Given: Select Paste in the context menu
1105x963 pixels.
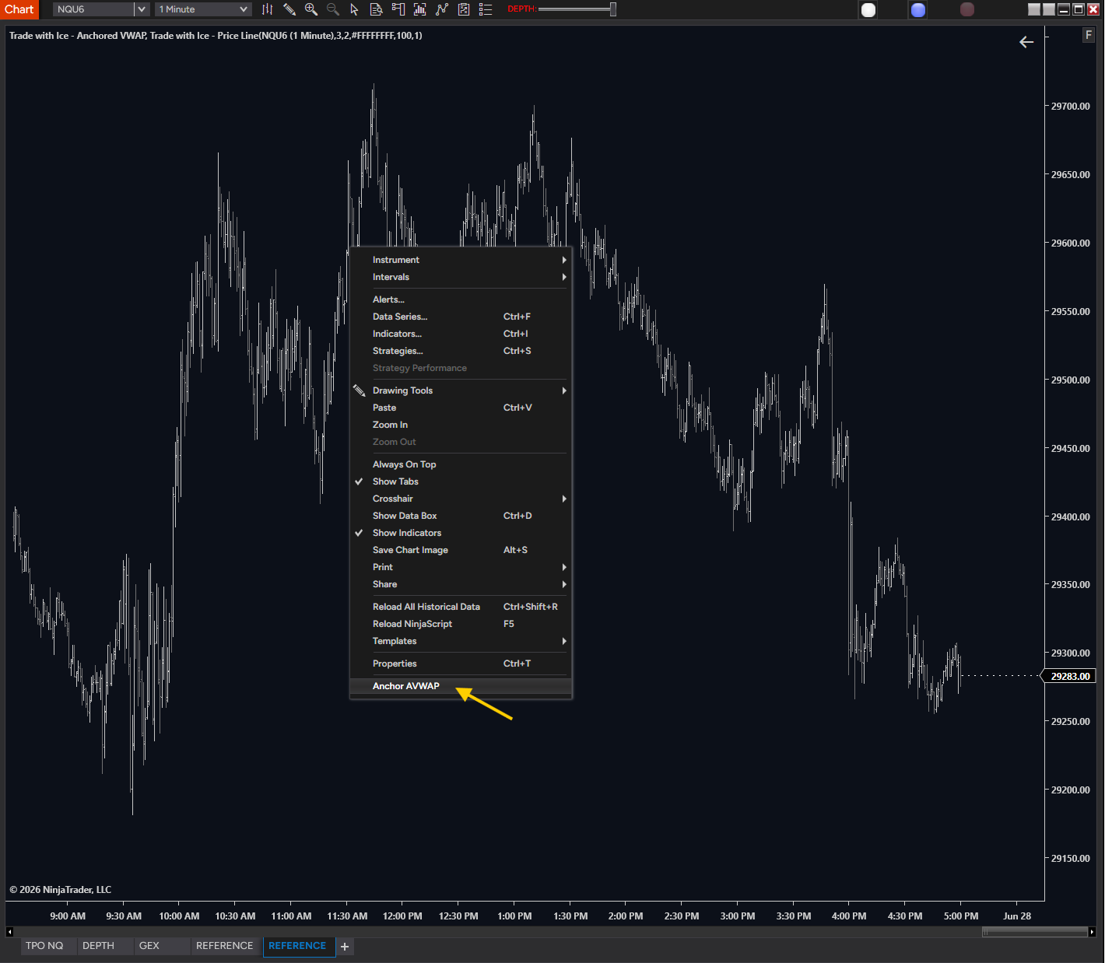Looking at the screenshot, I should click(461, 408).
